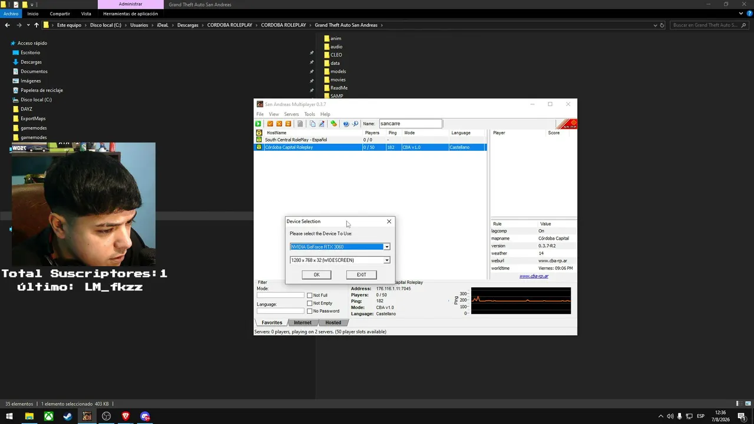Click the volume icon in the system tray
This screenshot has height=424, width=754.
(x=670, y=416)
